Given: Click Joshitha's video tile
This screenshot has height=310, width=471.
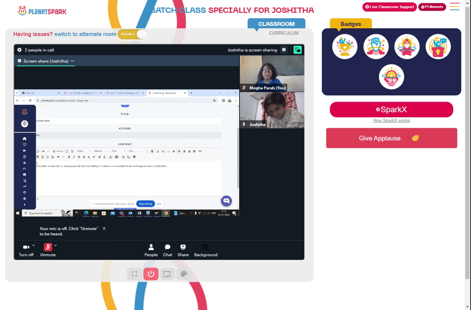Looking at the screenshot, I should [x=272, y=110].
